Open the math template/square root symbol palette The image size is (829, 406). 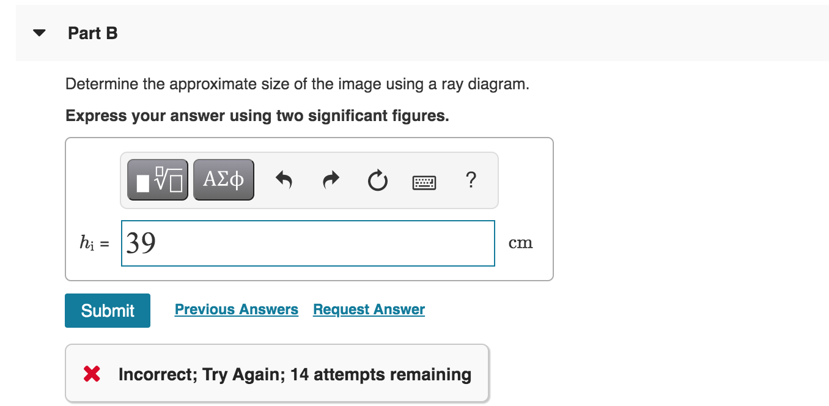[x=157, y=180]
